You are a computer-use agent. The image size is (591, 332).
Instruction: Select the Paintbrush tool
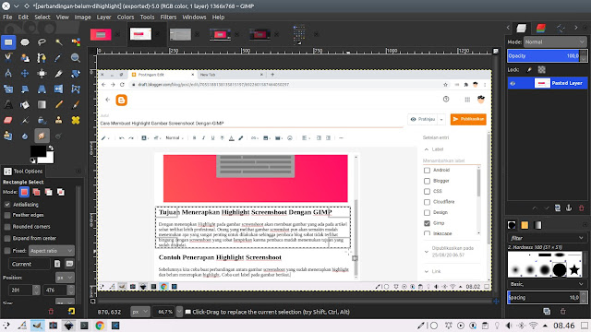pyautogui.click(x=76, y=104)
